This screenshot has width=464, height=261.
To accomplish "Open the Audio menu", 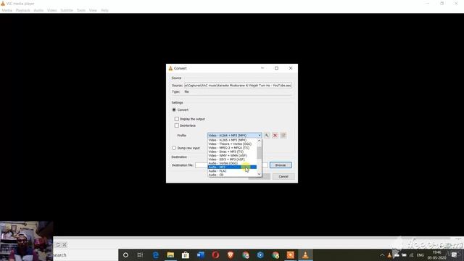I will (38, 10).
